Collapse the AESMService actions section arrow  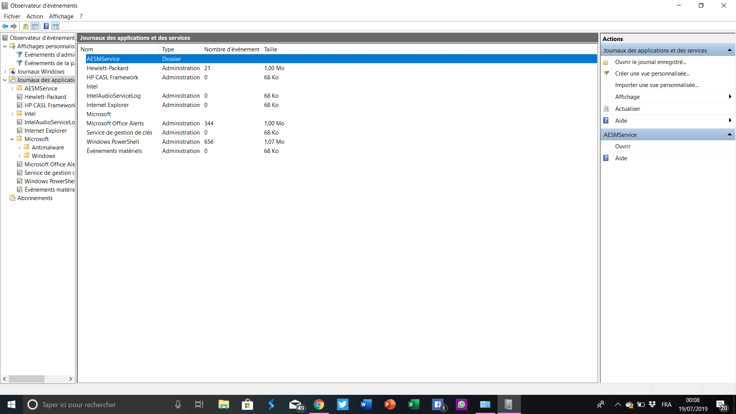click(729, 135)
